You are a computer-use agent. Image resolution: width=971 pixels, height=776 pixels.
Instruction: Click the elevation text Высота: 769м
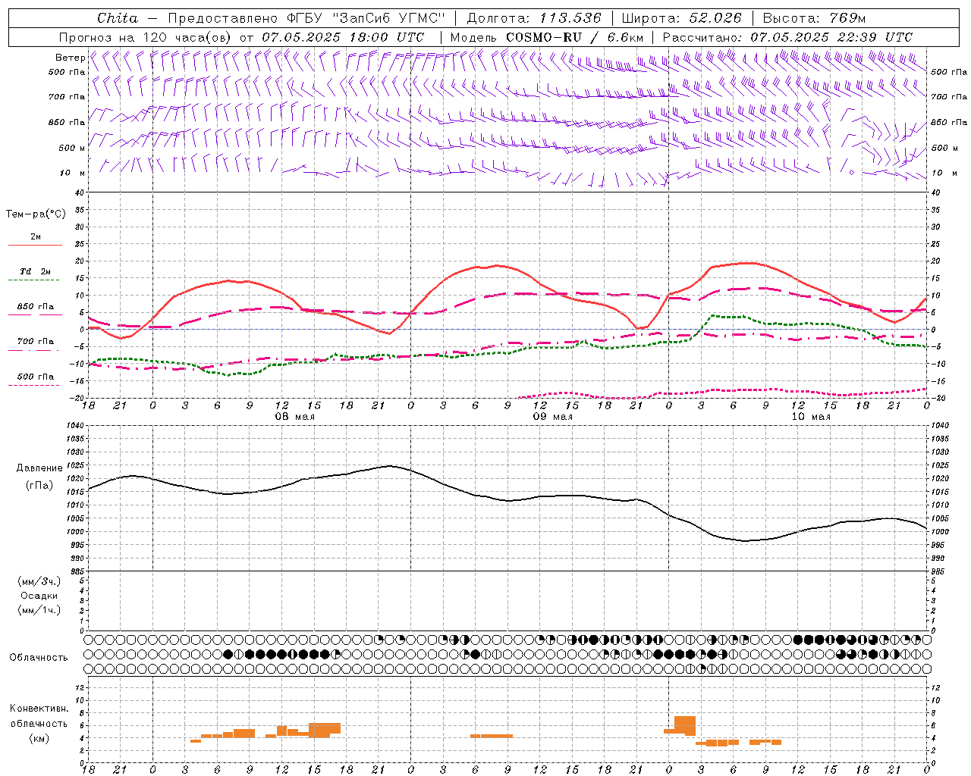pyautogui.click(x=814, y=18)
